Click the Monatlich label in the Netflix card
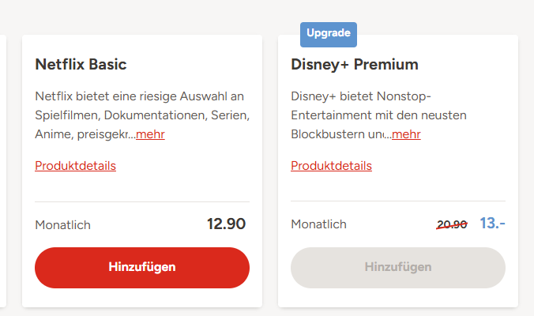 [62, 225]
